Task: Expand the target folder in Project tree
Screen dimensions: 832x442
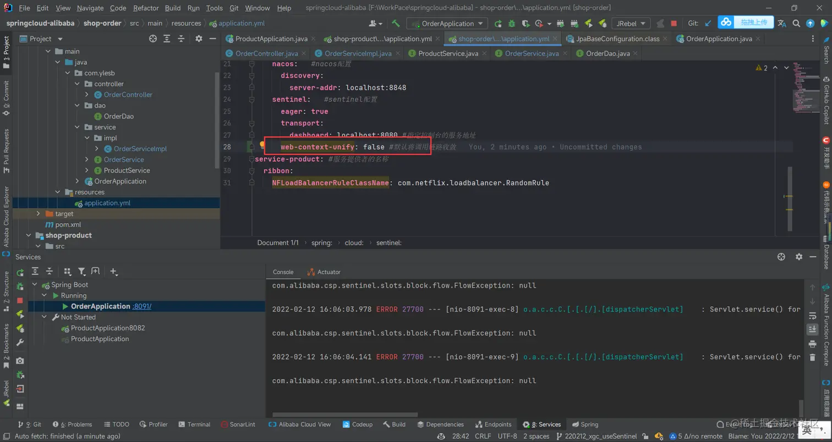Action: pos(38,213)
